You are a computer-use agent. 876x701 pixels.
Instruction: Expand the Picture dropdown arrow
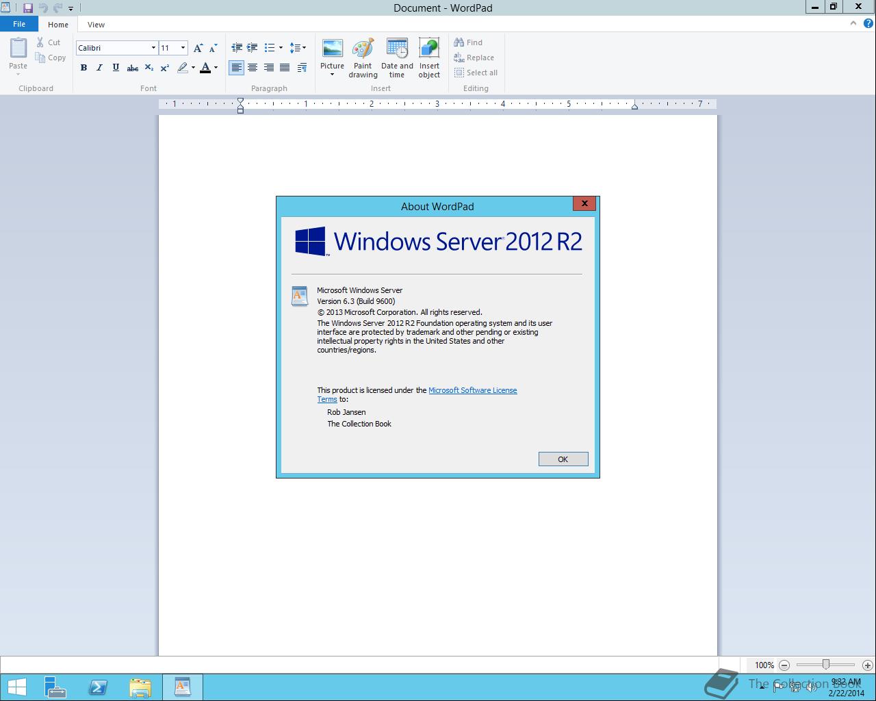pos(332,75)
